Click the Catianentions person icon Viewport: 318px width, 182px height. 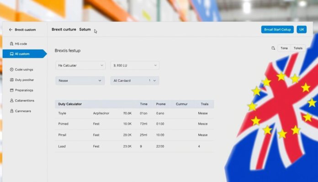point(11,101)
